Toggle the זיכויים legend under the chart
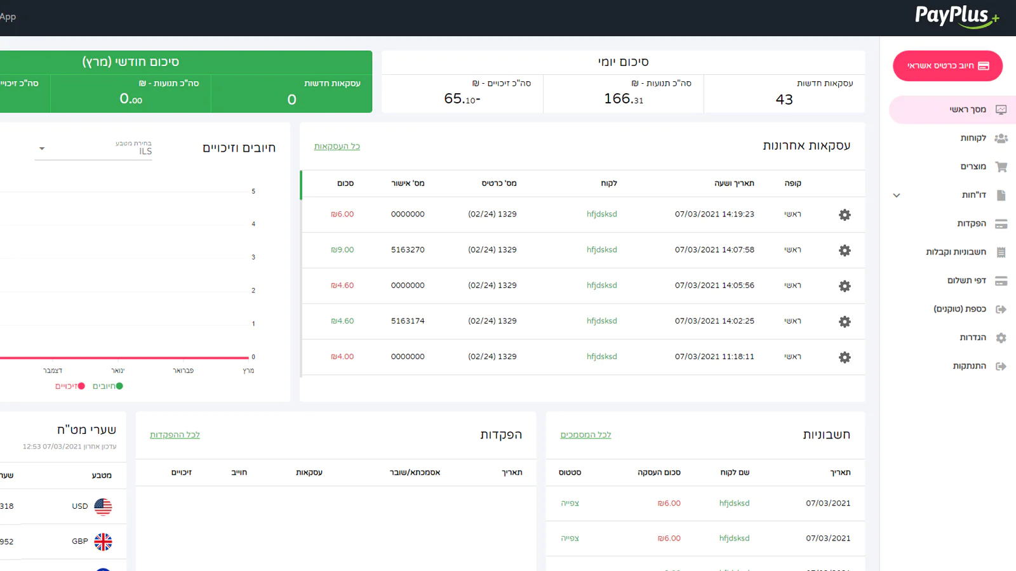This screenshot has height=571, width=1016. click(70, 386)
